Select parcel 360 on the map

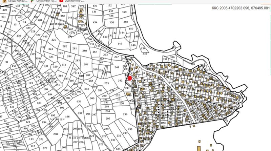point(126,22)
